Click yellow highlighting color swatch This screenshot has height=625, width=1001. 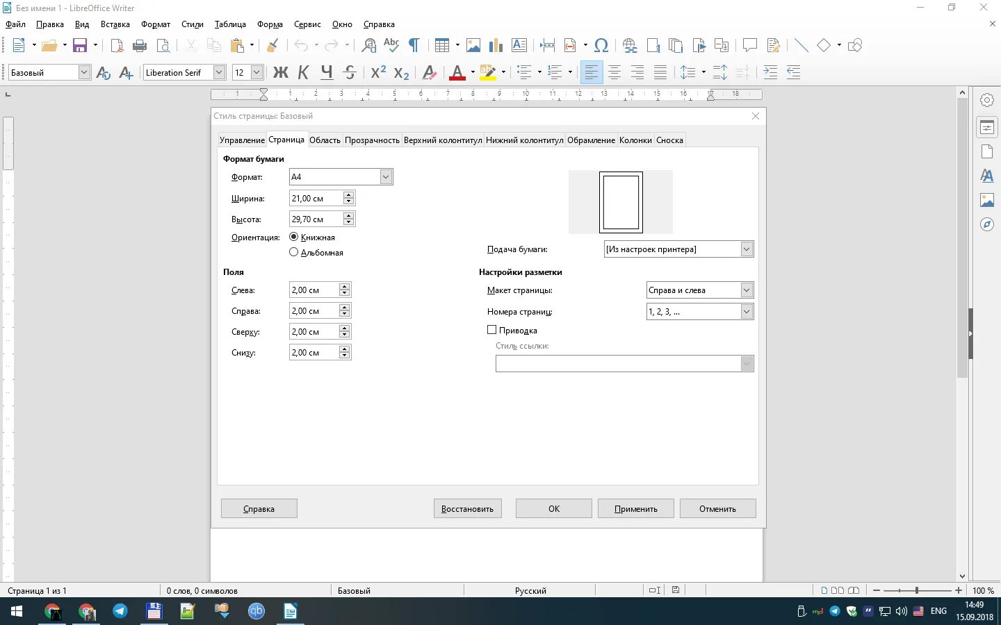click(x=488, y=72)
